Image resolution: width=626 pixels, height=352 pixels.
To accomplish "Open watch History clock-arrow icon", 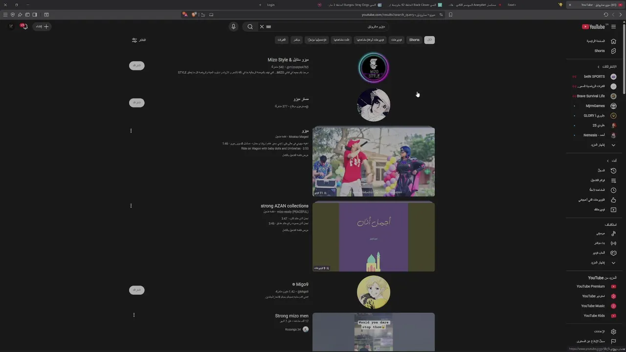I will pos(613,170).
